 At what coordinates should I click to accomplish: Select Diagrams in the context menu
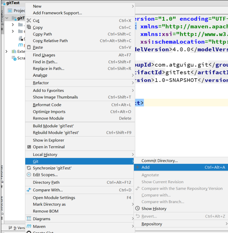click(41, 219)
